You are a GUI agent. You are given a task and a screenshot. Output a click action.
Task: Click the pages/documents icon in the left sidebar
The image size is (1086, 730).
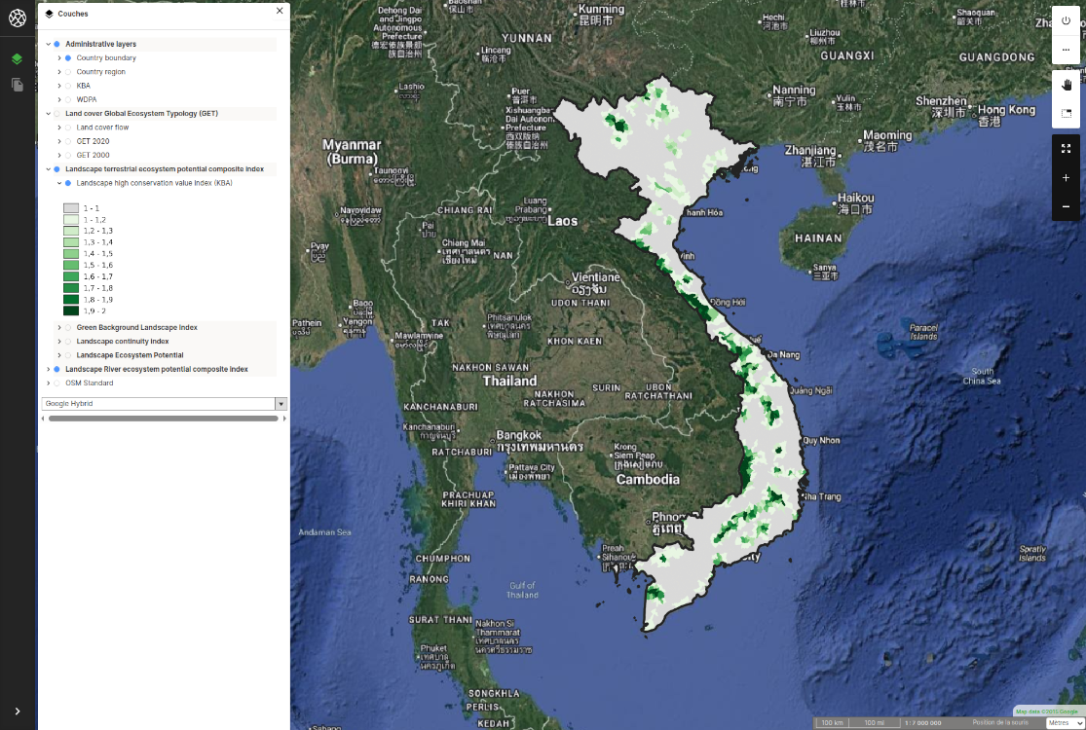(17, 85)
